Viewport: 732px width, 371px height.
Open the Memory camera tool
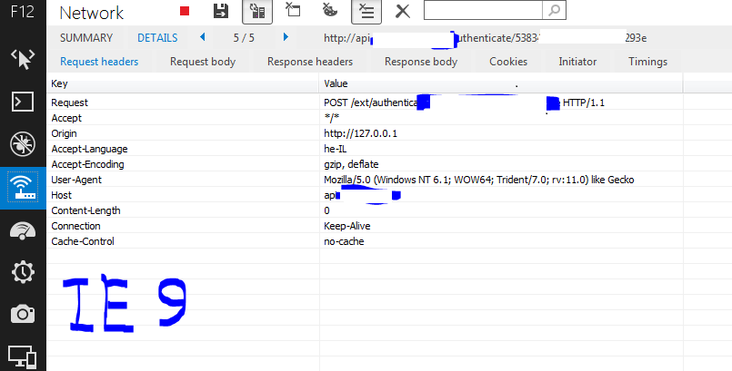tap(23, 314)
